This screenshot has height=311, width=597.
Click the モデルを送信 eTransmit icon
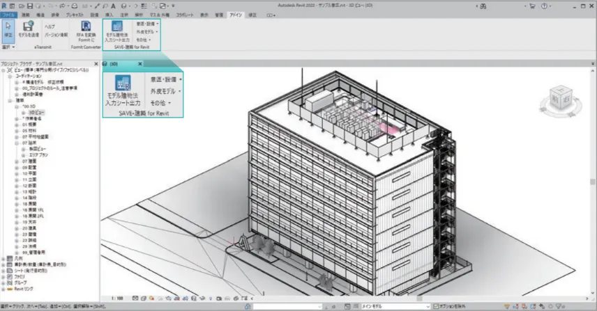coord(29,26)
